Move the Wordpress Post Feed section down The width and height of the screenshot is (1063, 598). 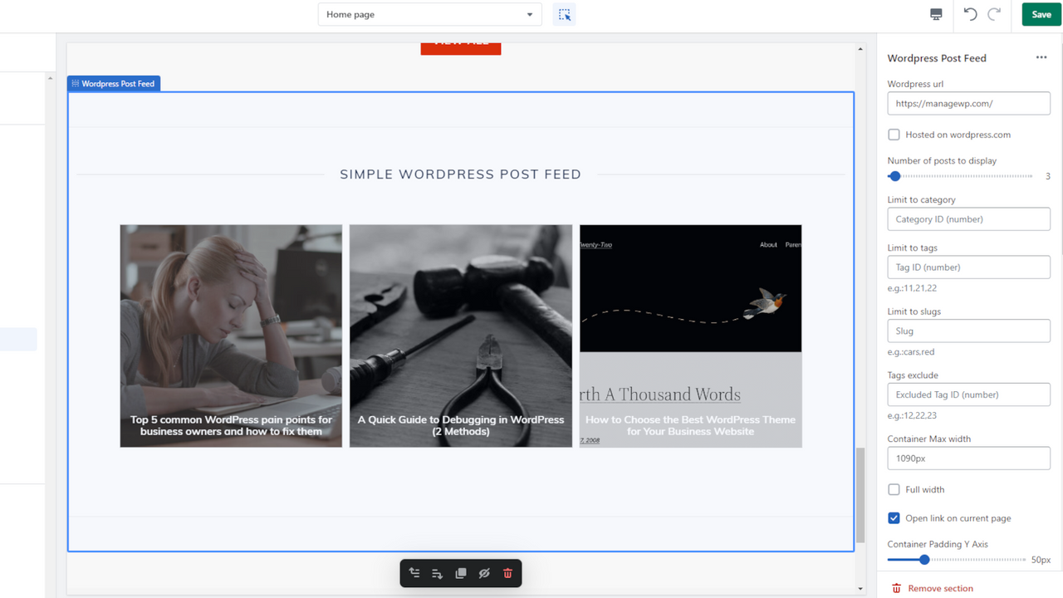[438, 572]
